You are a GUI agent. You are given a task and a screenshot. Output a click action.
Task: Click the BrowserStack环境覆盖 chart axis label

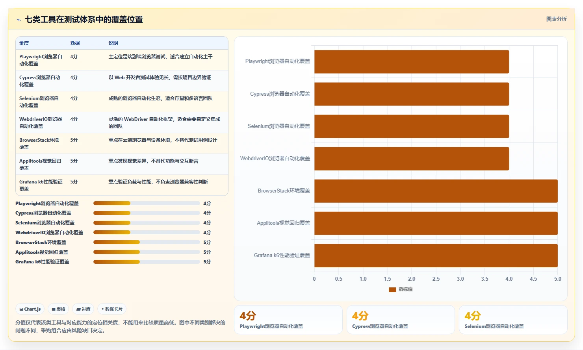pos(284,191)
